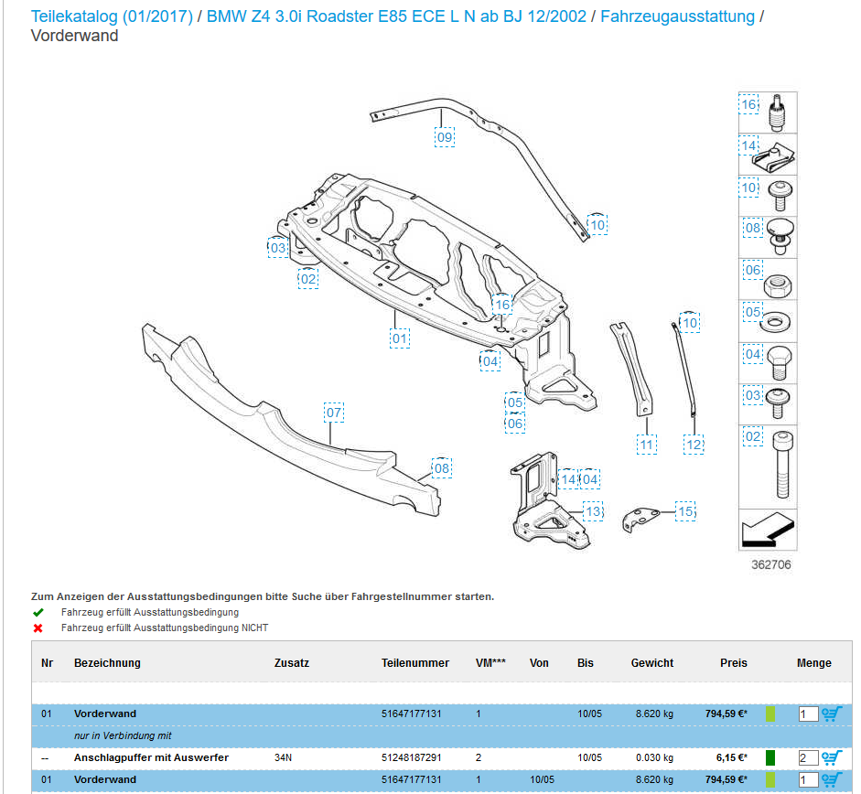The width and height of the screenshot is (861, 794).
Task: Select callout 10 above the thin rod
Action: (x=690, y=323)
